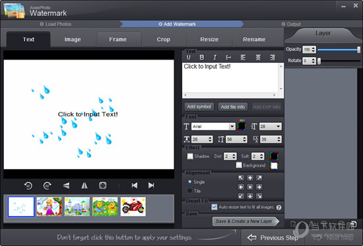Image resolution: width=363 pixels, height=246 pixels.
Task: Rotate image 90 degrees counter-clockwise
Action: pyautogui.click(x=28, y=185)
